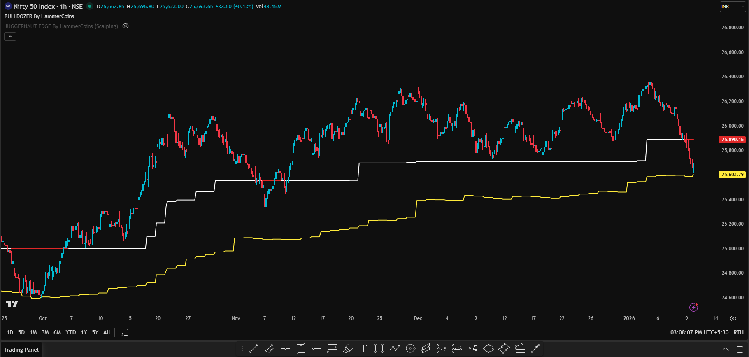
Task: Click the purple lightning bolt icon
Action: (693, 307)
